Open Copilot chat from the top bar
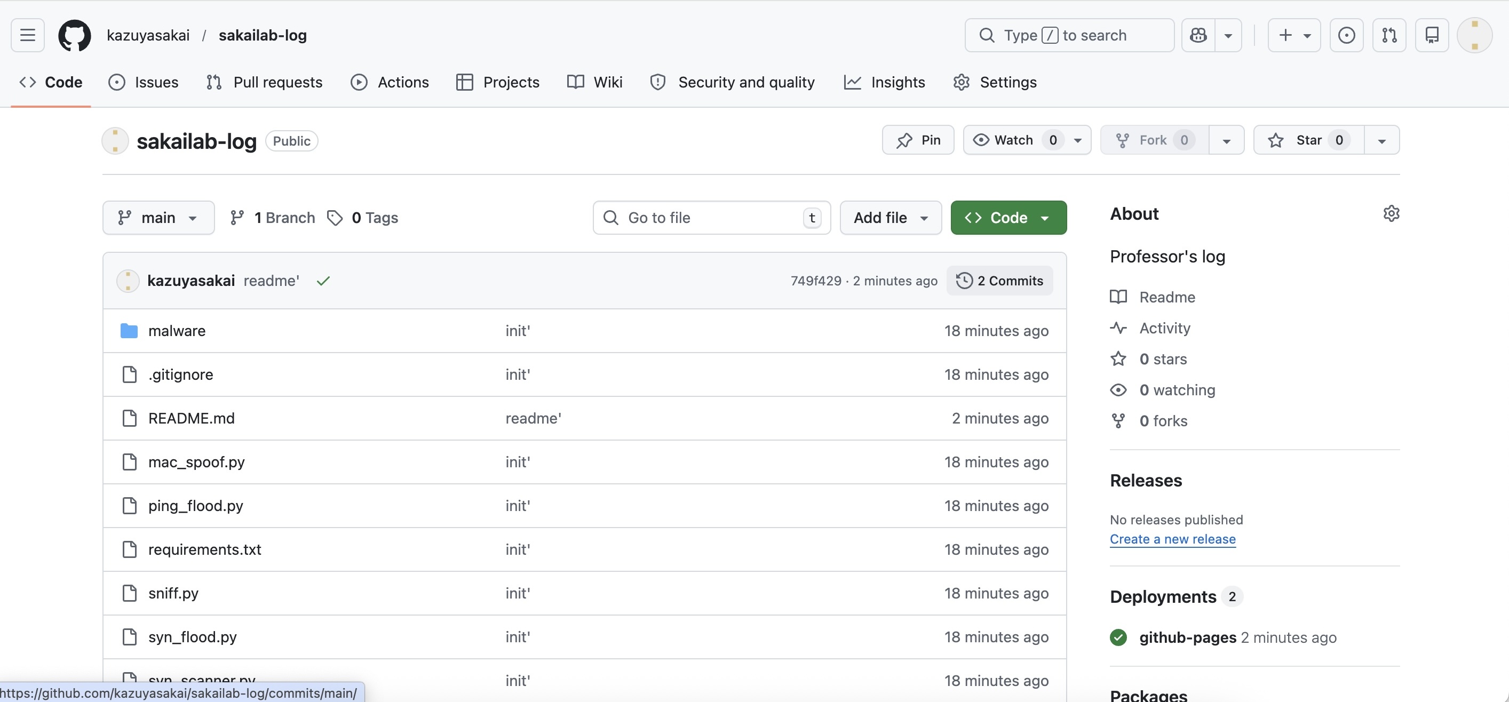1509x702 pixels. coord(1198,35)
